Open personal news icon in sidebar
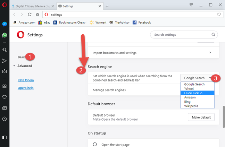The image size is (225, 147). [x=5, y=108]
